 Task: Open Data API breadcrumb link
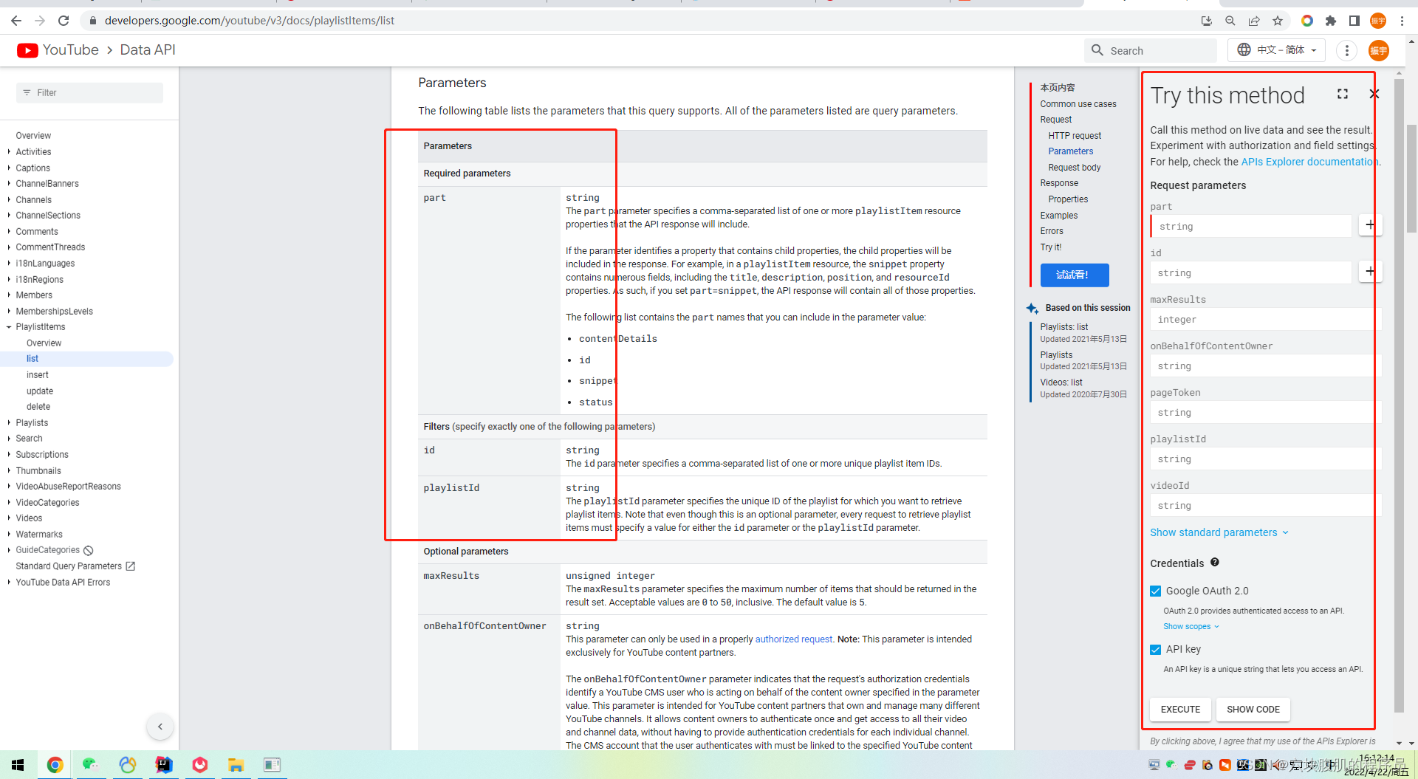point(148,50)
